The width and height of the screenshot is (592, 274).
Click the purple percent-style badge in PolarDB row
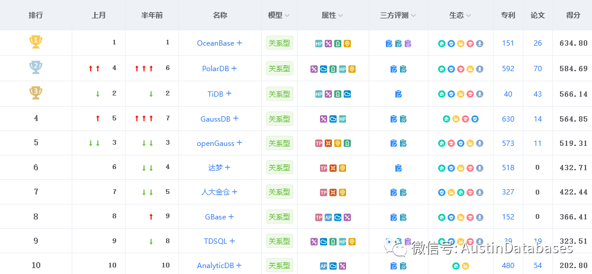pyautogui.click(x=314, y=69)
